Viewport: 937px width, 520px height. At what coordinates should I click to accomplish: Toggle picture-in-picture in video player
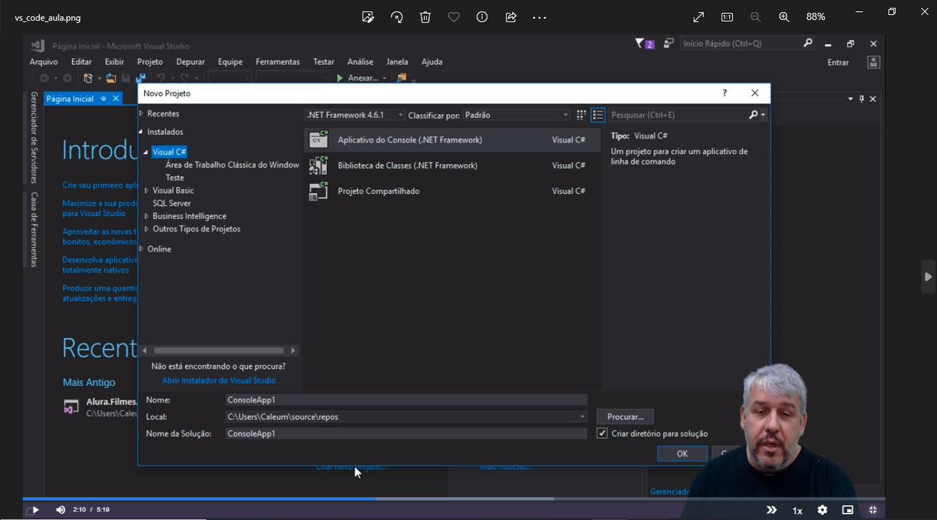(848, 510)
